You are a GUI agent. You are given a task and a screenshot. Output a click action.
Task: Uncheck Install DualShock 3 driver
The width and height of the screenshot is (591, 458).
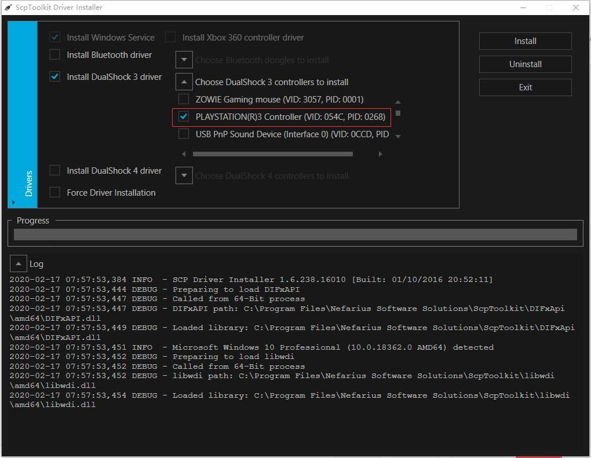[54, 76]
